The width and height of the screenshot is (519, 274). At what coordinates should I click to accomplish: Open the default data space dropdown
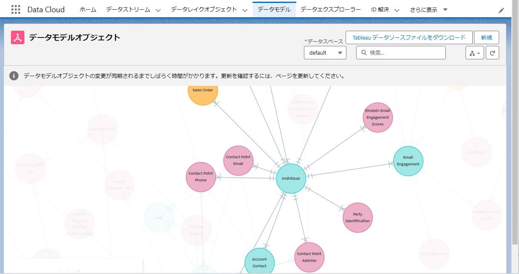pyautogui.click(x=325, y=53)
